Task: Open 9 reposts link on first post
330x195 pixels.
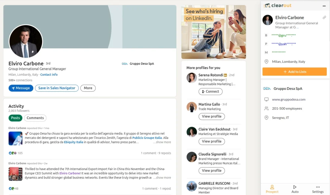Action: (x=165, y=153)
